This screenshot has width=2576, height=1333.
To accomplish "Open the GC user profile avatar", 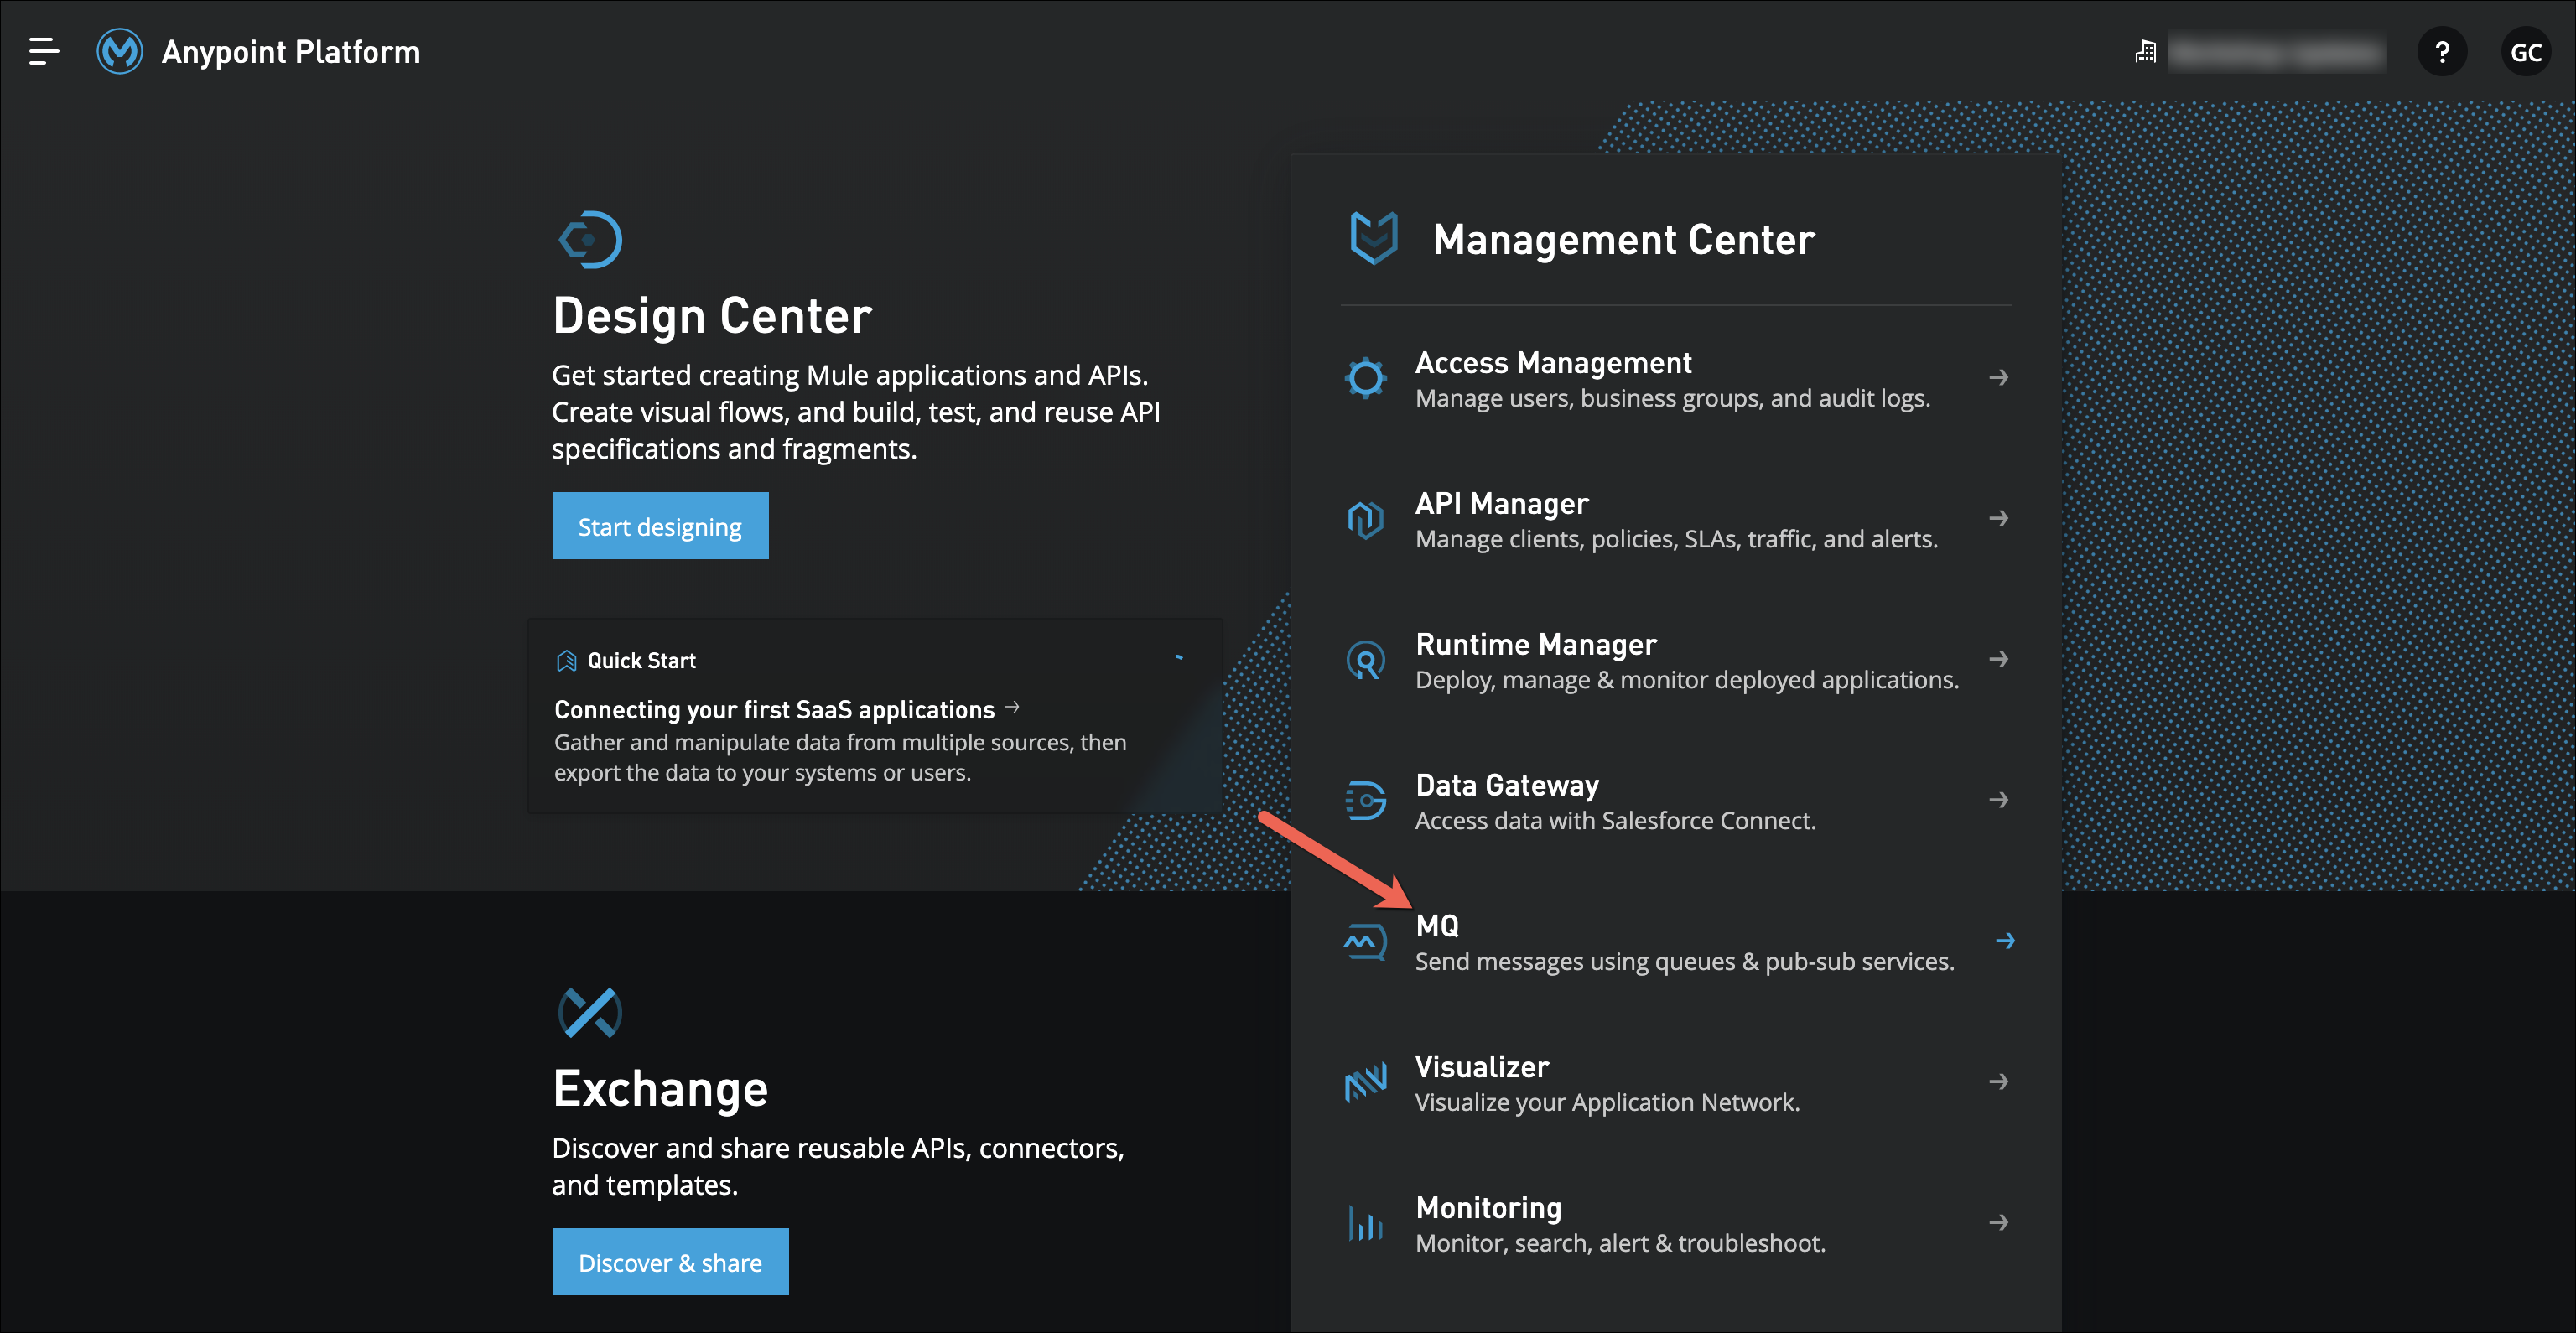I will pos(2526,52).
